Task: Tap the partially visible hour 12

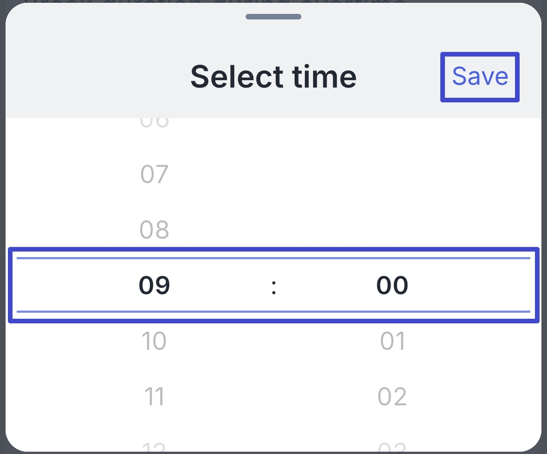Action: pos(154,447)
